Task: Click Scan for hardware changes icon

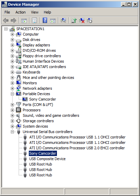Action: [x=63, y=20]
